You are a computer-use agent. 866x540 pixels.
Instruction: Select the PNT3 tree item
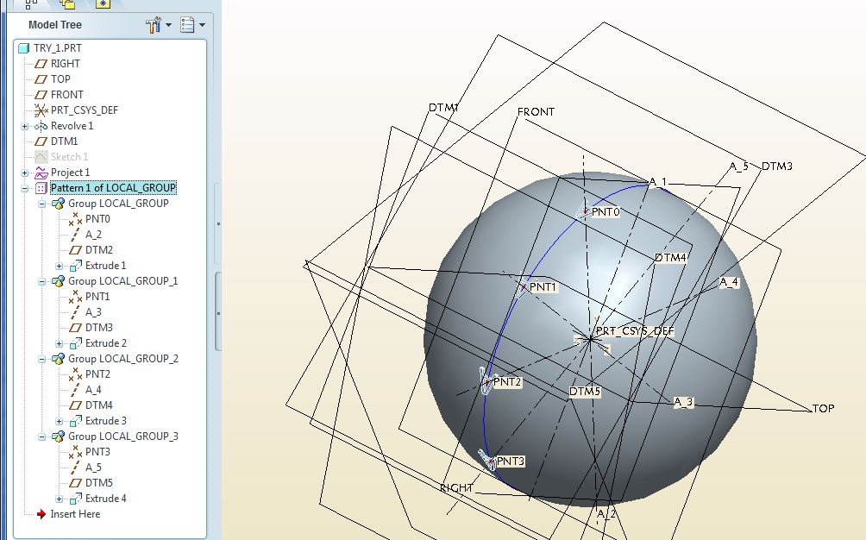(97, 452)
